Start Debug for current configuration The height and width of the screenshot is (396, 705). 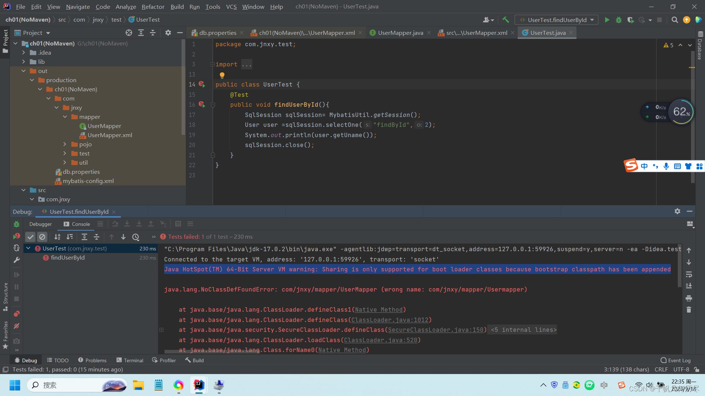pos(619,20)
